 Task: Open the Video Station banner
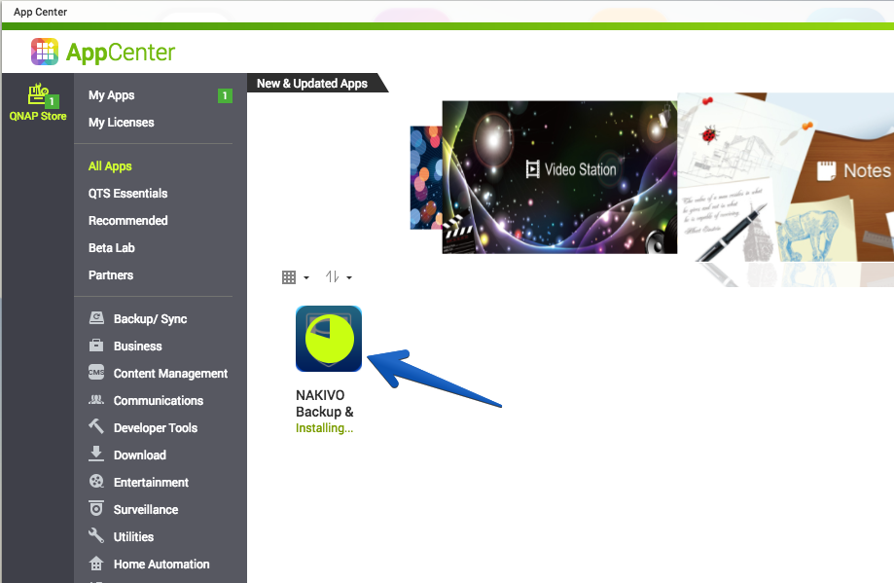pyautogui.click(x=559, y=177)
